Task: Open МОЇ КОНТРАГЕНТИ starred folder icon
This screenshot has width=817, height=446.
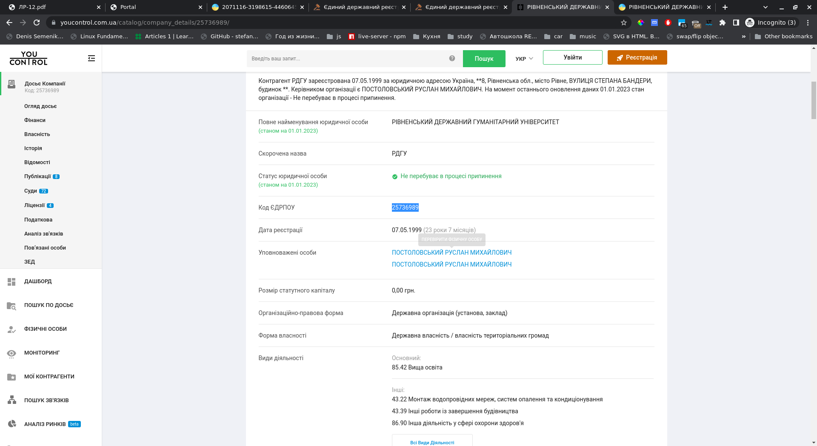Action: (x=11, y=377)
